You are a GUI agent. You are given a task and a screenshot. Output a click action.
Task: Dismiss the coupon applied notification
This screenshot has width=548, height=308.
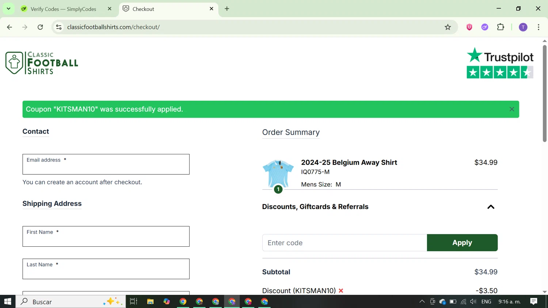(x=511, y=109)
